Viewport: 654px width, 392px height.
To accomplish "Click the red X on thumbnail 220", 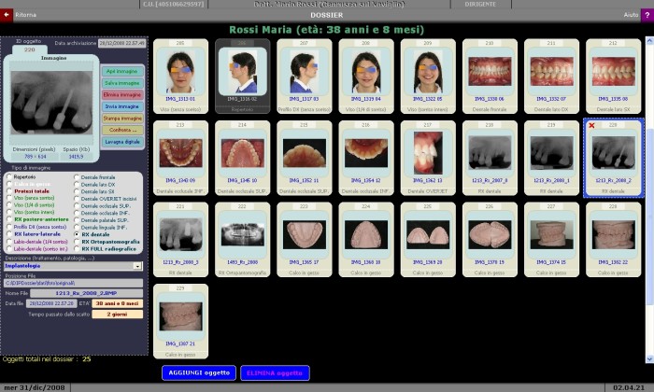I will click(x=591, y=125).
